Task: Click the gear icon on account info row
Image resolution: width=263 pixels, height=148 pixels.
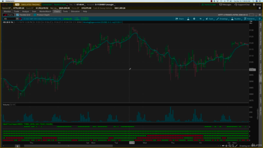Action: [x=260, y=8]
